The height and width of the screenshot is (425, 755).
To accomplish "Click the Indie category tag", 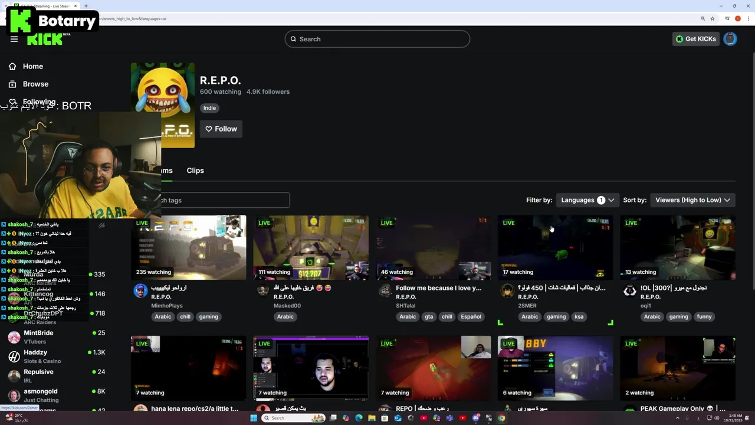I will point(210,108).
